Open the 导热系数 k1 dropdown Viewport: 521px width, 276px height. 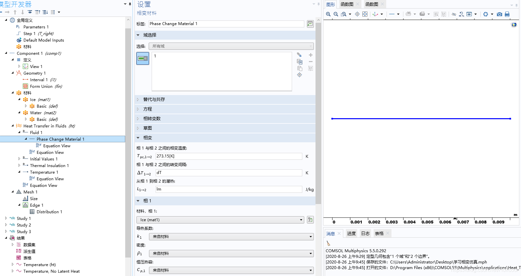tap(231, 237)
